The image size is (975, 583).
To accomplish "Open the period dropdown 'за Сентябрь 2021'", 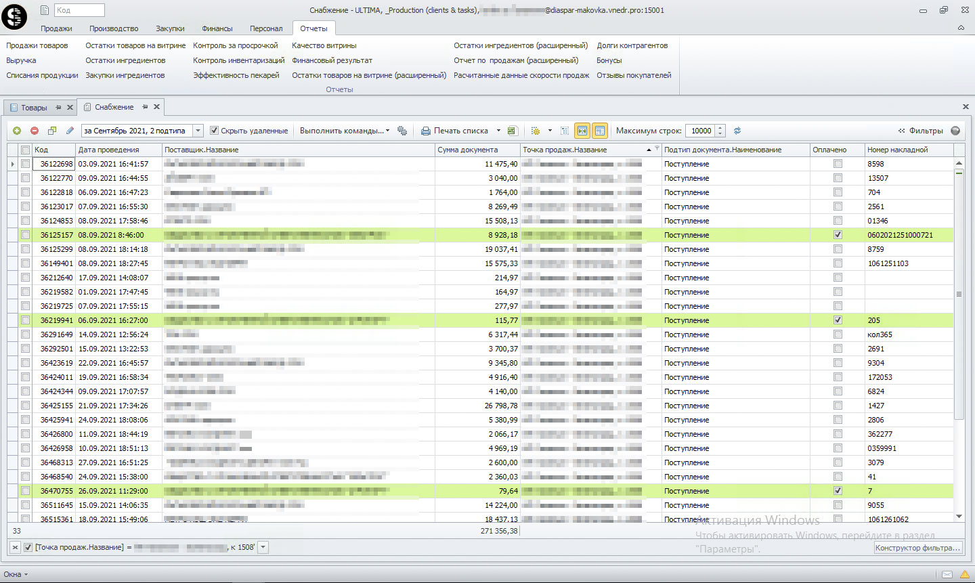I will (x=198, y=131).
